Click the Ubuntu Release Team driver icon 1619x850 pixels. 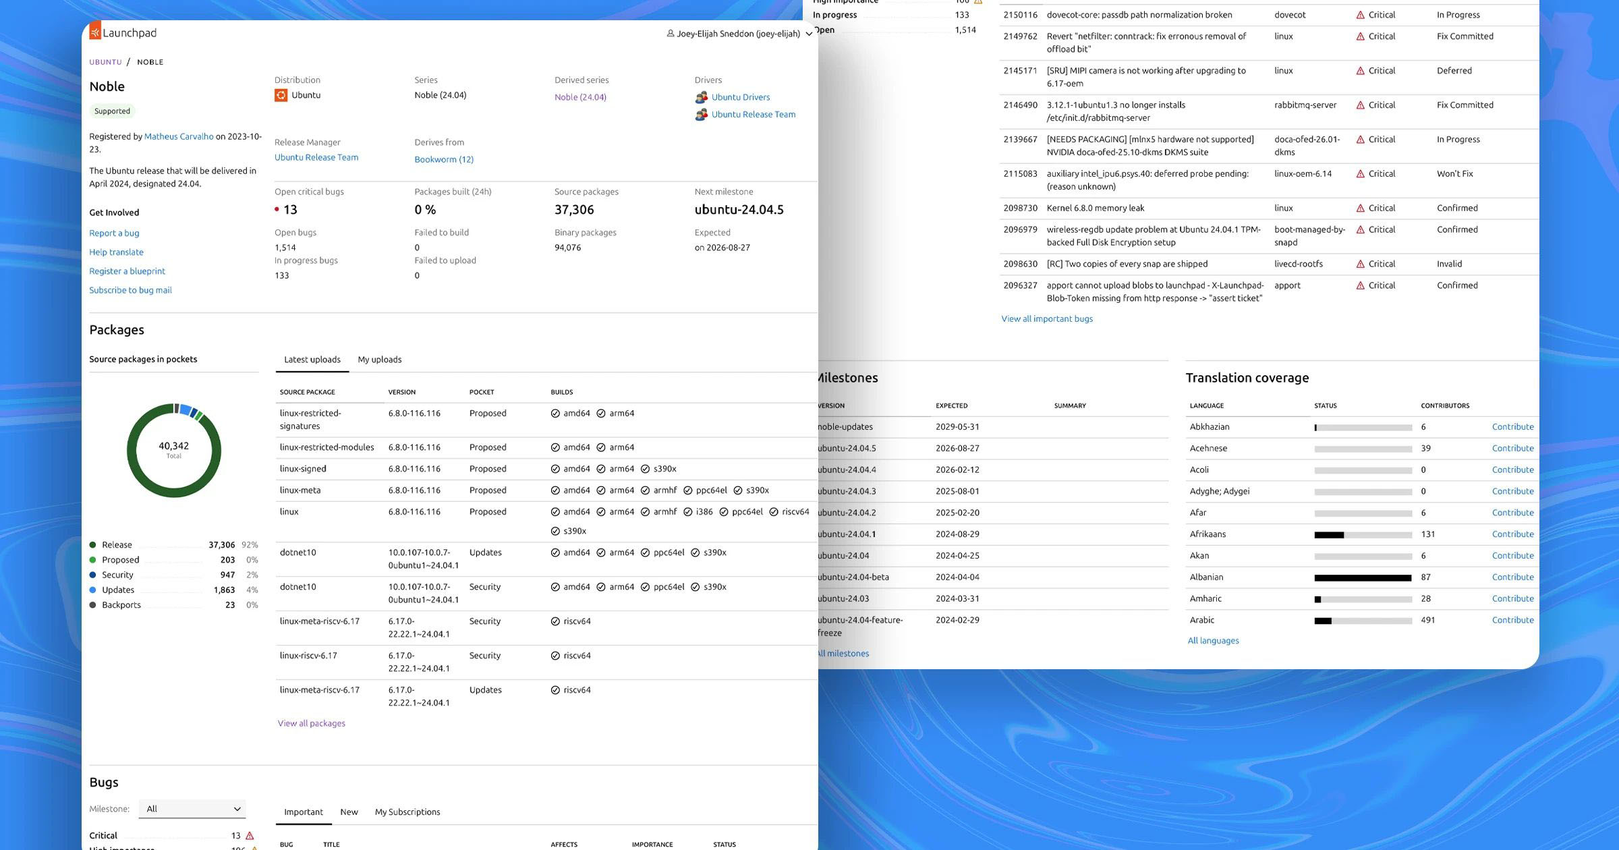[702, 115]
